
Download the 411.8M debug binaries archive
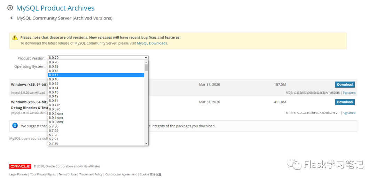click(x=345, y=102)
